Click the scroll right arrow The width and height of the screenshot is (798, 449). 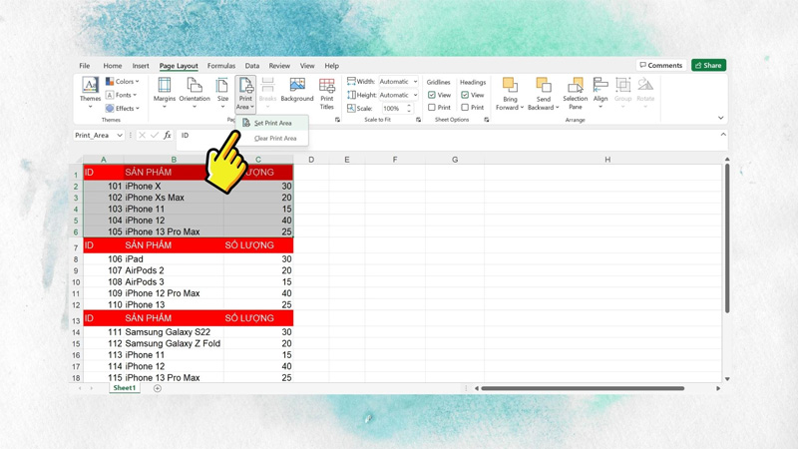coord(718,388)
